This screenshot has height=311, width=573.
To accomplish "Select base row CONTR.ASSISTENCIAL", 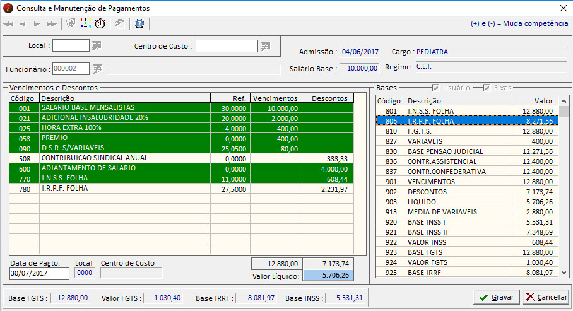I will point(467,161).
